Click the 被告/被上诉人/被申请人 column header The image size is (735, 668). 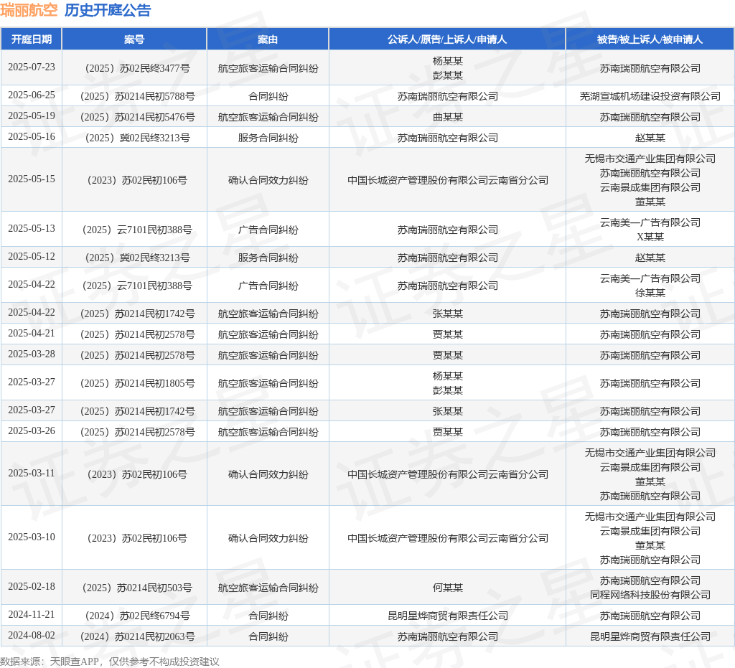pyautogui.click(x=650, y=39)
